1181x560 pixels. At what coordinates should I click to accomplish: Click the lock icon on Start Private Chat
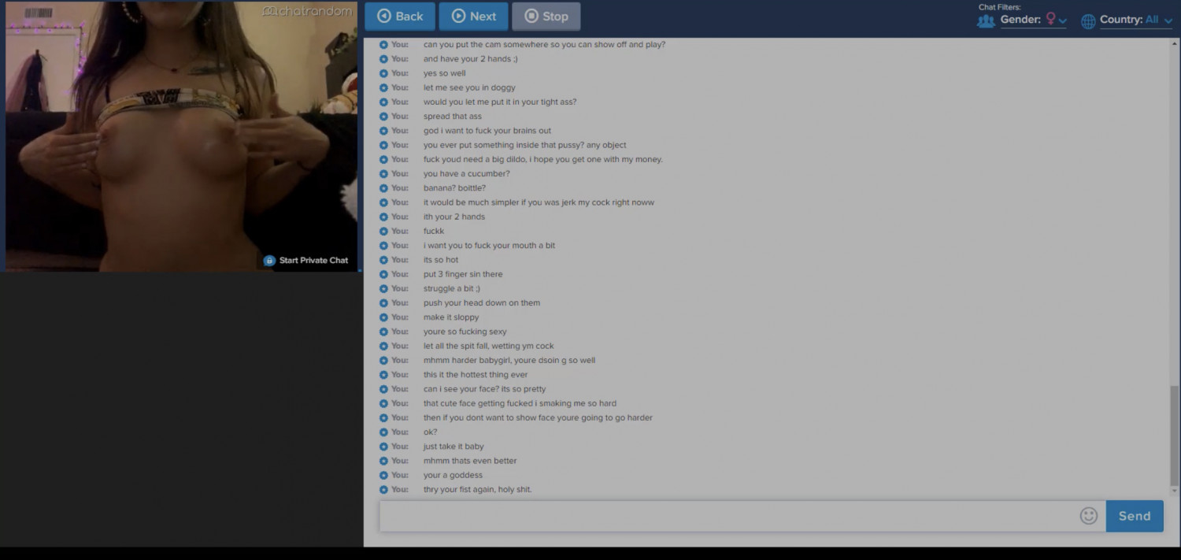pos(269,260)
